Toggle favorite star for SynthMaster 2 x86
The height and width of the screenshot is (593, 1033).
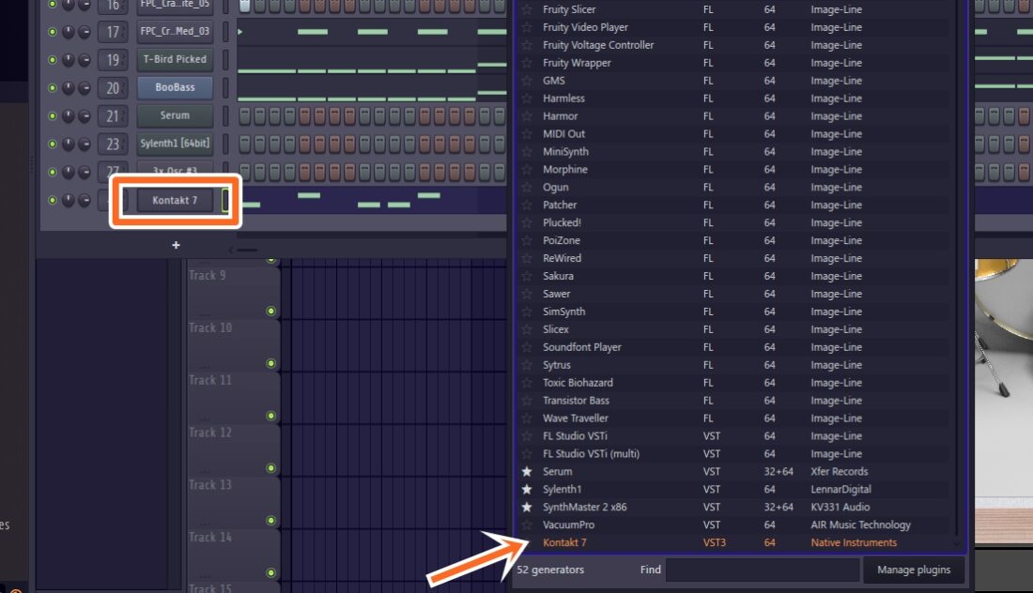(x=527, y=508)
